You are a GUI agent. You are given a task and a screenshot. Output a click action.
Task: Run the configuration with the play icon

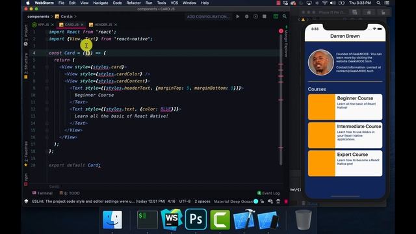tap(238, 16)
